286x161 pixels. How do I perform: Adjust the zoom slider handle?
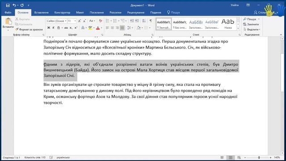click(259, 157)
